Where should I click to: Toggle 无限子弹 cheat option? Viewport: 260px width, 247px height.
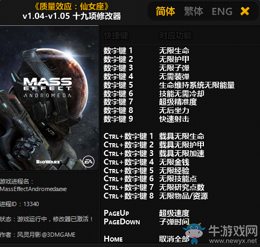(174, 68)
